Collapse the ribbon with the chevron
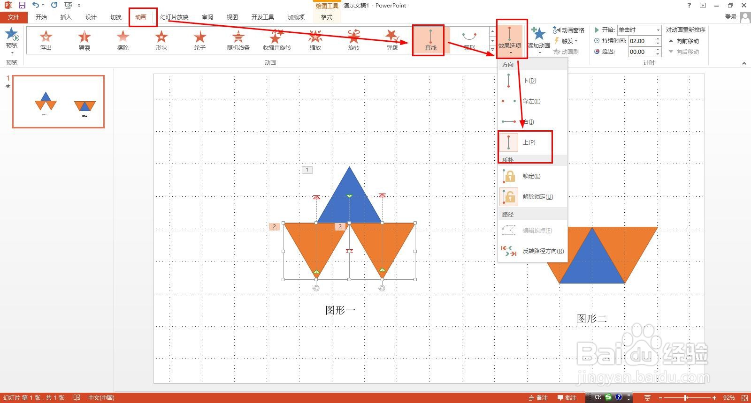The width and height of the screenshot is (751, 403). (744, 63)
